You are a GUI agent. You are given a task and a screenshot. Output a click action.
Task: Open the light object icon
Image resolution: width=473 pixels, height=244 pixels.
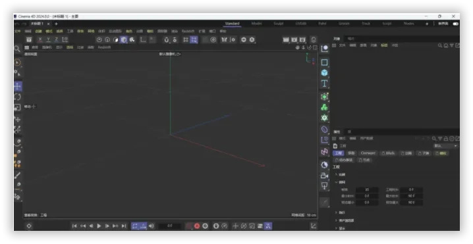tap(324, 186)
